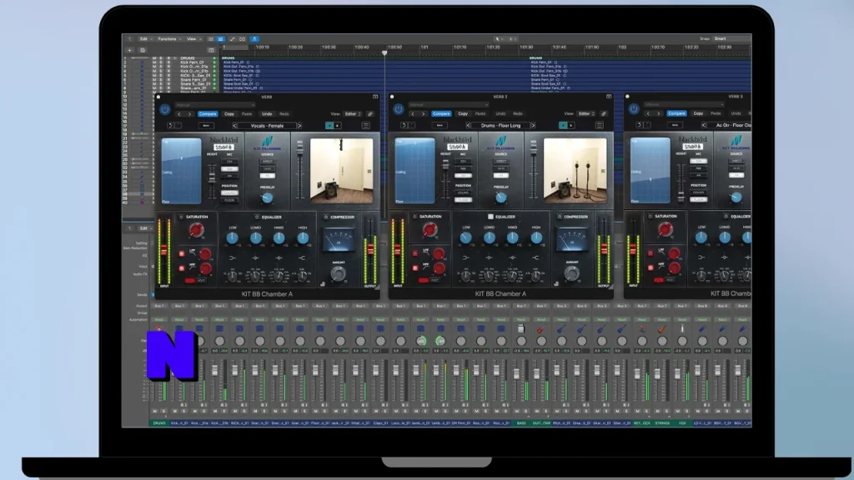
Task: Toggle the SATURATION section on in VERB window
Action: click(x=181, y=217)
